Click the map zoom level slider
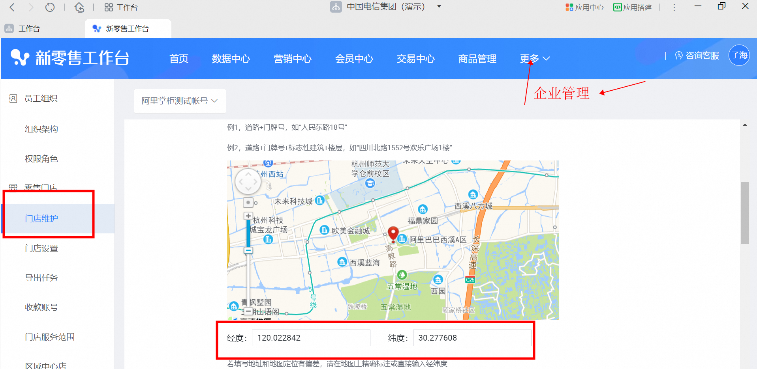Image resolution: width=757 pixels, height=369 pixels. [248, 233]
